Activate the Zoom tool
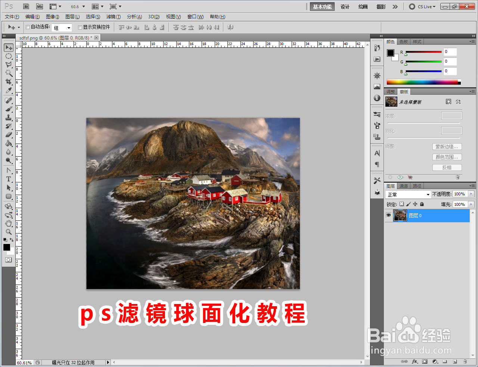This screenshot has width=478, height=367. pyautogui.click(x=9, y=231)
